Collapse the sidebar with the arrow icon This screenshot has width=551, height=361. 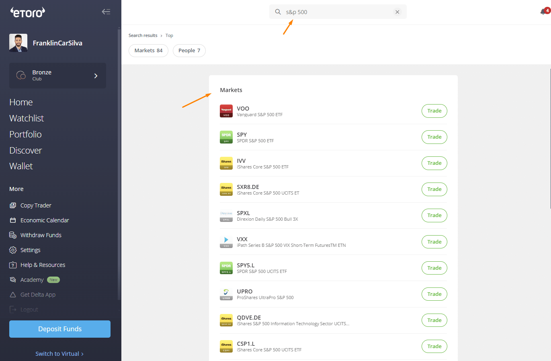click(x=106, y=12)
